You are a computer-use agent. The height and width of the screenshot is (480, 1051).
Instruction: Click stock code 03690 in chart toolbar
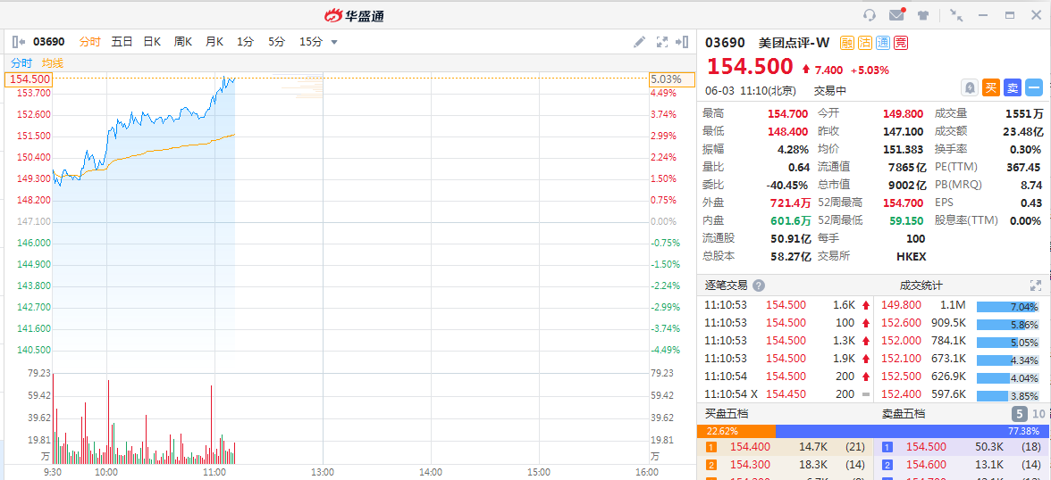coord(48,42)
